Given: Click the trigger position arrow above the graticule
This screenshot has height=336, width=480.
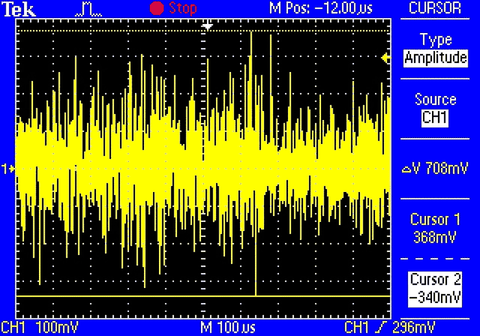Looking at the screenshot, I should pos(209,26).
